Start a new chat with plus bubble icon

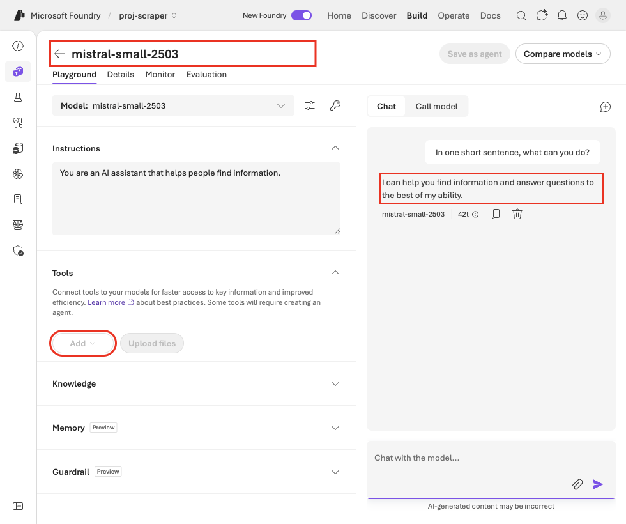click(x=606, y=107)
